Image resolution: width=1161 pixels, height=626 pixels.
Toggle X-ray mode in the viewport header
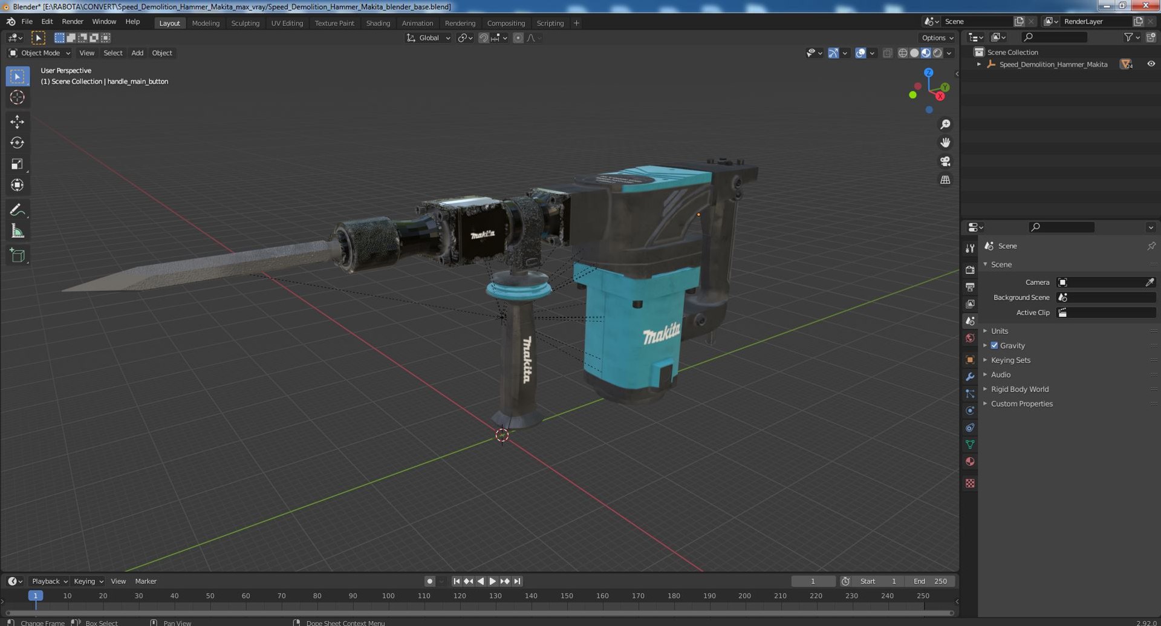(x=887, y=53)
